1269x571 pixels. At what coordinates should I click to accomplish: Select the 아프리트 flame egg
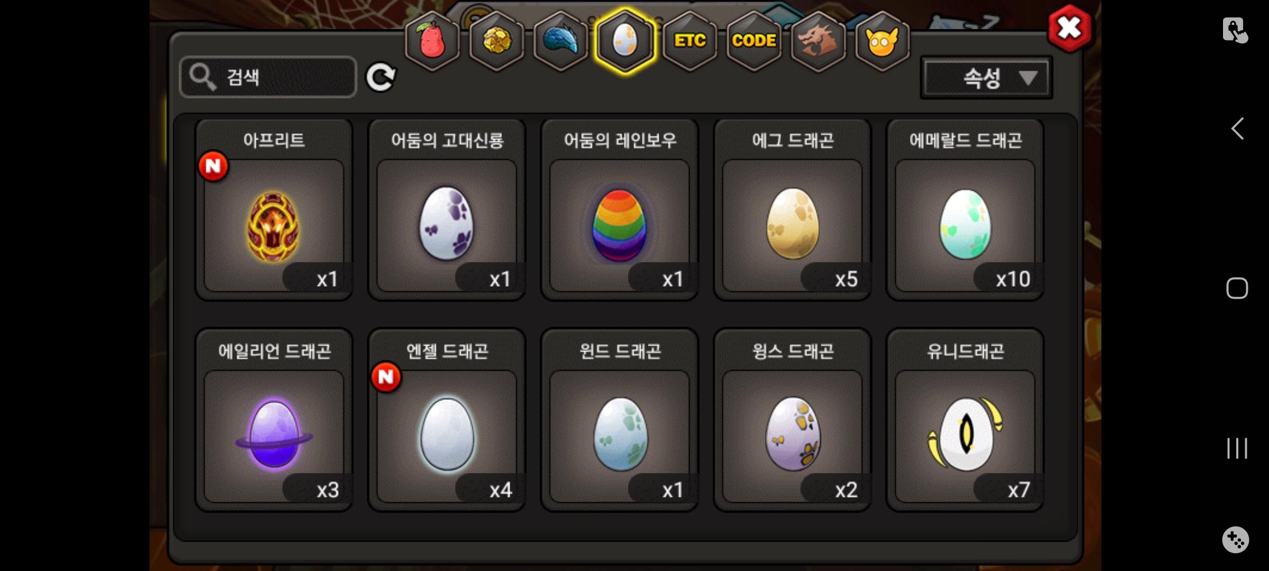click(274, 210)
